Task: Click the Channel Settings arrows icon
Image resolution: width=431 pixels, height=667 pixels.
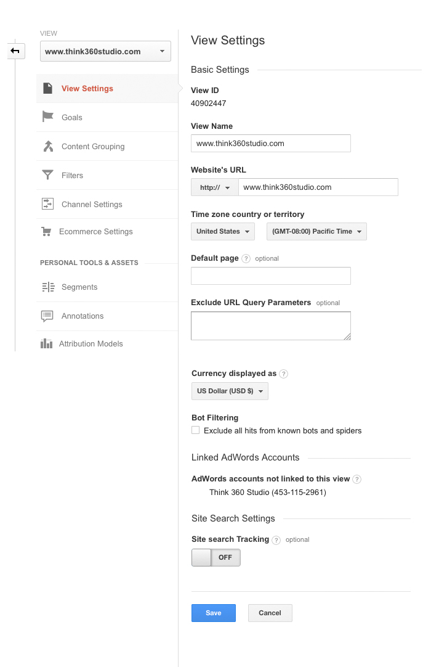Action: click(x=47, y=204)
